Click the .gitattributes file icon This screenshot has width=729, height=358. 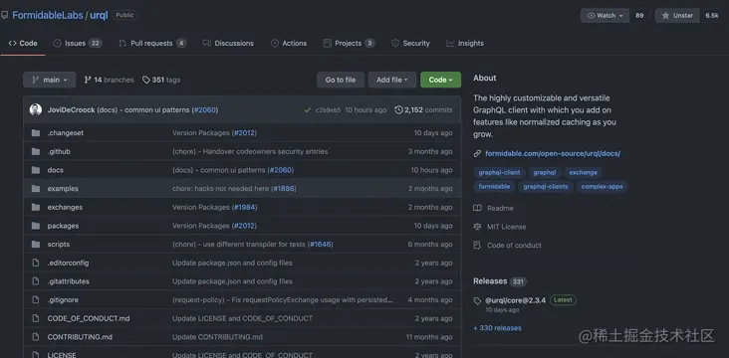[x=36, y=281]
